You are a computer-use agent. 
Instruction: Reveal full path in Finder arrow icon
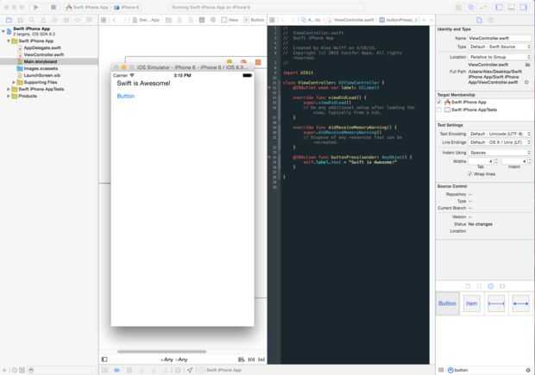point(527,82)
